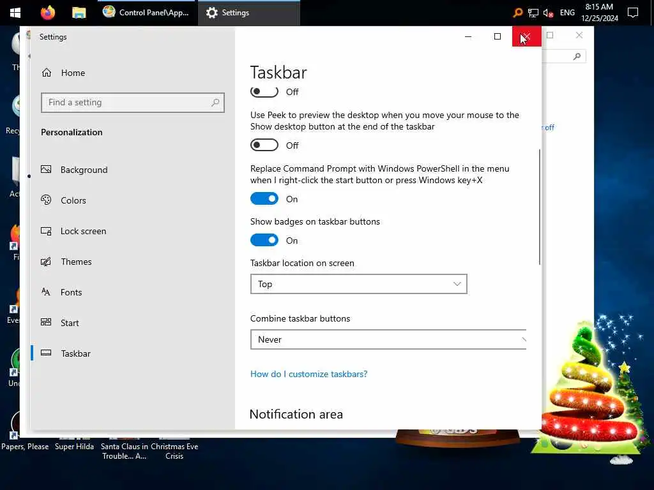Close the Settings window
This screenshot has height=490, width=654.
pyautogui.click(x=526, y=36)
